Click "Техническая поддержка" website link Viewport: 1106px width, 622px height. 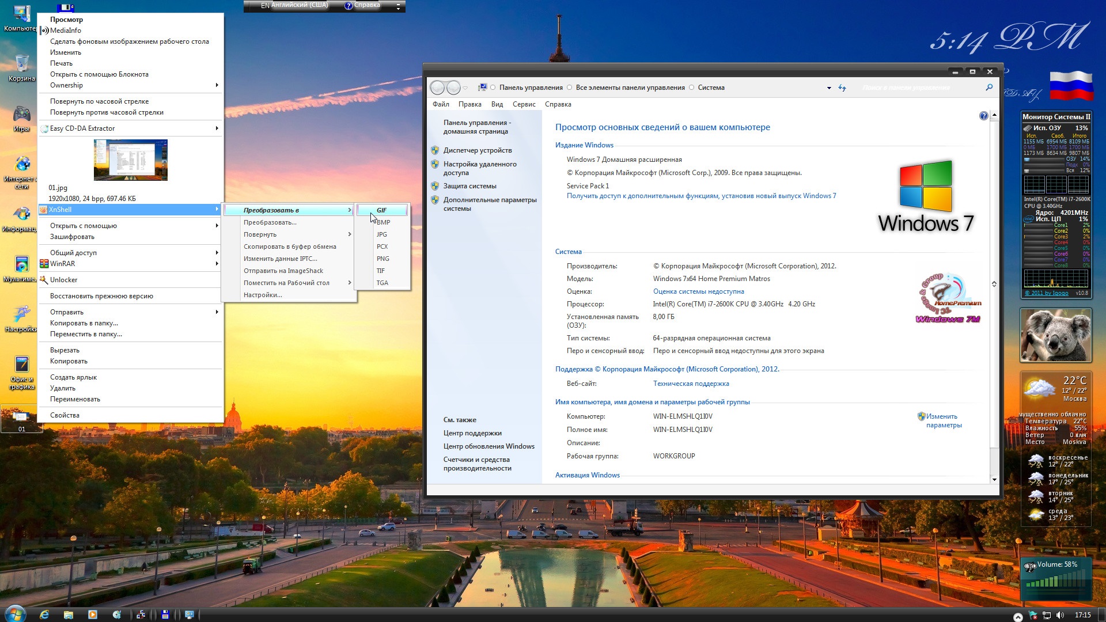[691, 384]
